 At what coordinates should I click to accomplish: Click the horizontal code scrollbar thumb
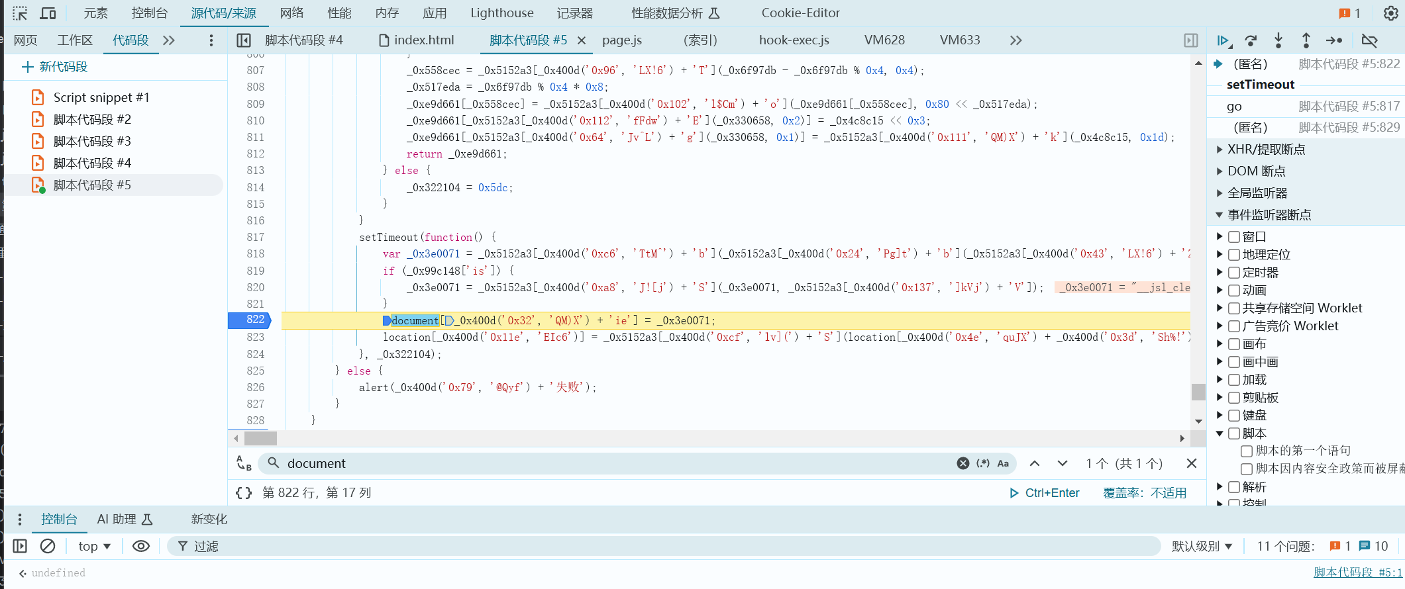tap(260, 438)
